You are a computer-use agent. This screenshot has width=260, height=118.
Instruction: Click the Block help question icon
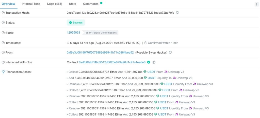coord(3,33)
